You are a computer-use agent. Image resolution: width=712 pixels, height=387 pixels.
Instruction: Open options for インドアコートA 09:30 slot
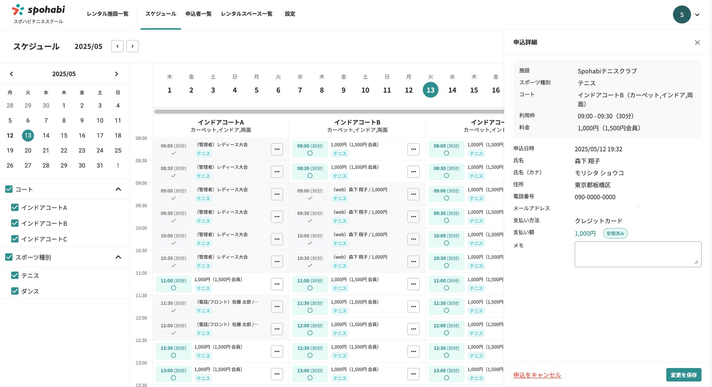pos(277,217)
